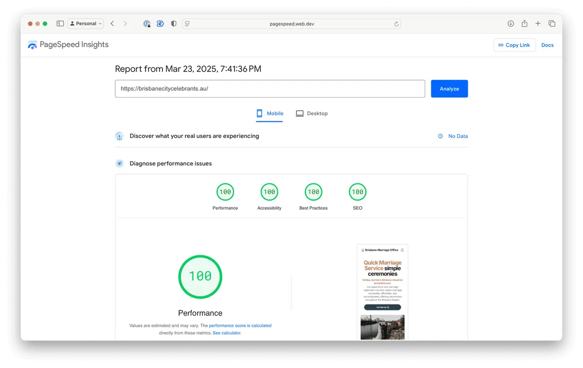Click the large 'Performance' heading below gauge

point(200,313)
